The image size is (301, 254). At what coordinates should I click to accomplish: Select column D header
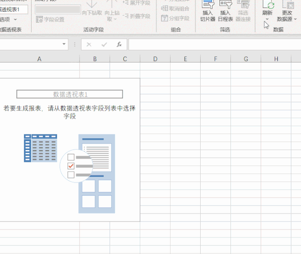click(155, 59)
